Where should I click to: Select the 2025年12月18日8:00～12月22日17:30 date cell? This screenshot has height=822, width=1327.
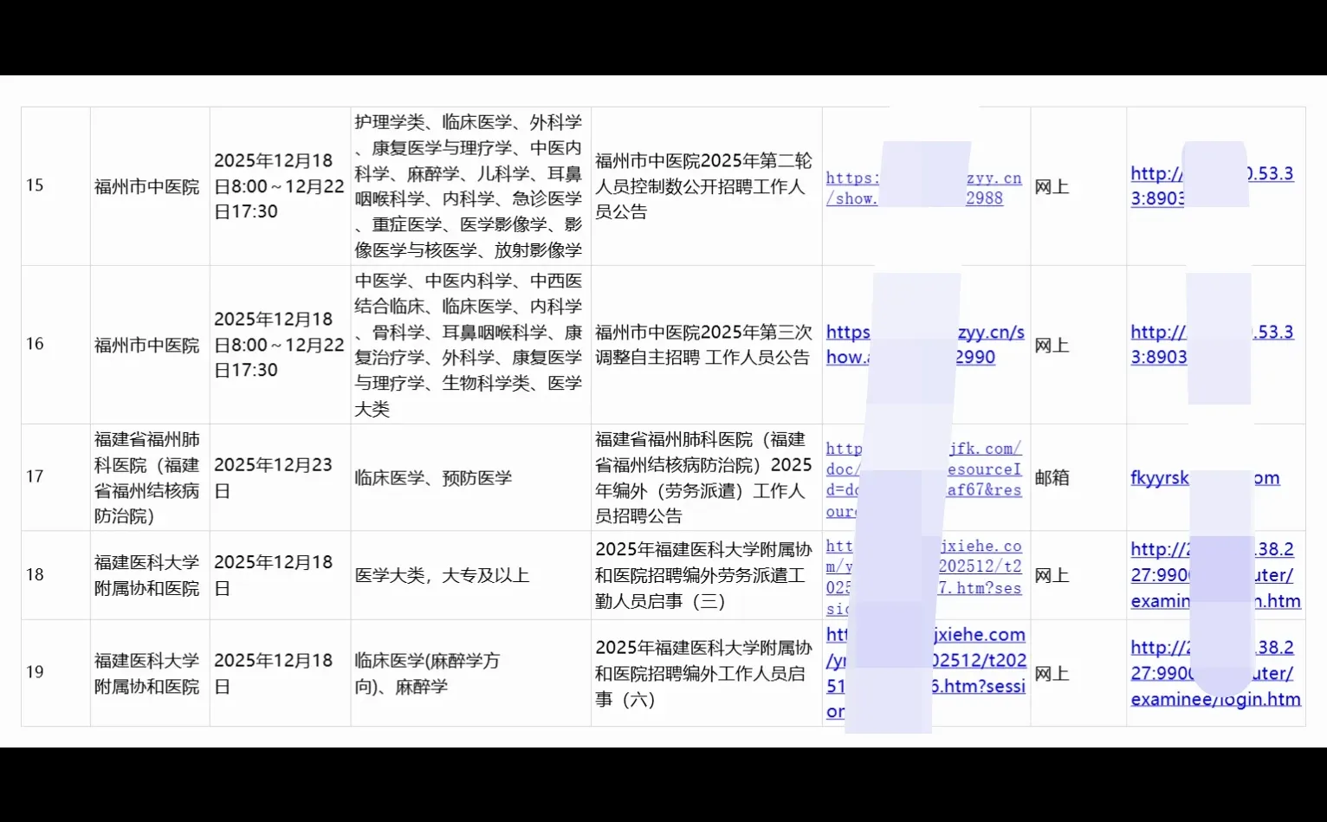click(x=279, y=185)
